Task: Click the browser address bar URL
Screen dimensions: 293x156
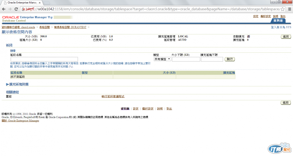Action: click(x=152, y=9)
